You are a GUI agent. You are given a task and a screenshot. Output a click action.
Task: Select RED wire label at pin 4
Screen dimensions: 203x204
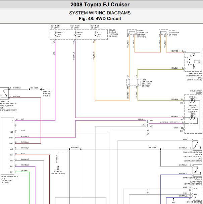23,153
